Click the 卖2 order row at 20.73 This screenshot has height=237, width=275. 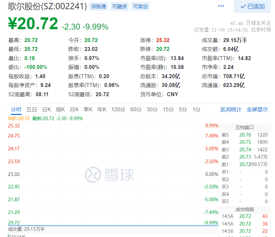tap(244, 157)
